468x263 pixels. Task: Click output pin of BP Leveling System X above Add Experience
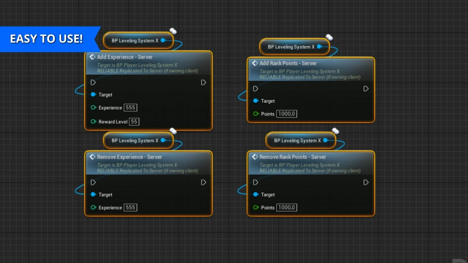pyautogui.click(x=163, y=41)
